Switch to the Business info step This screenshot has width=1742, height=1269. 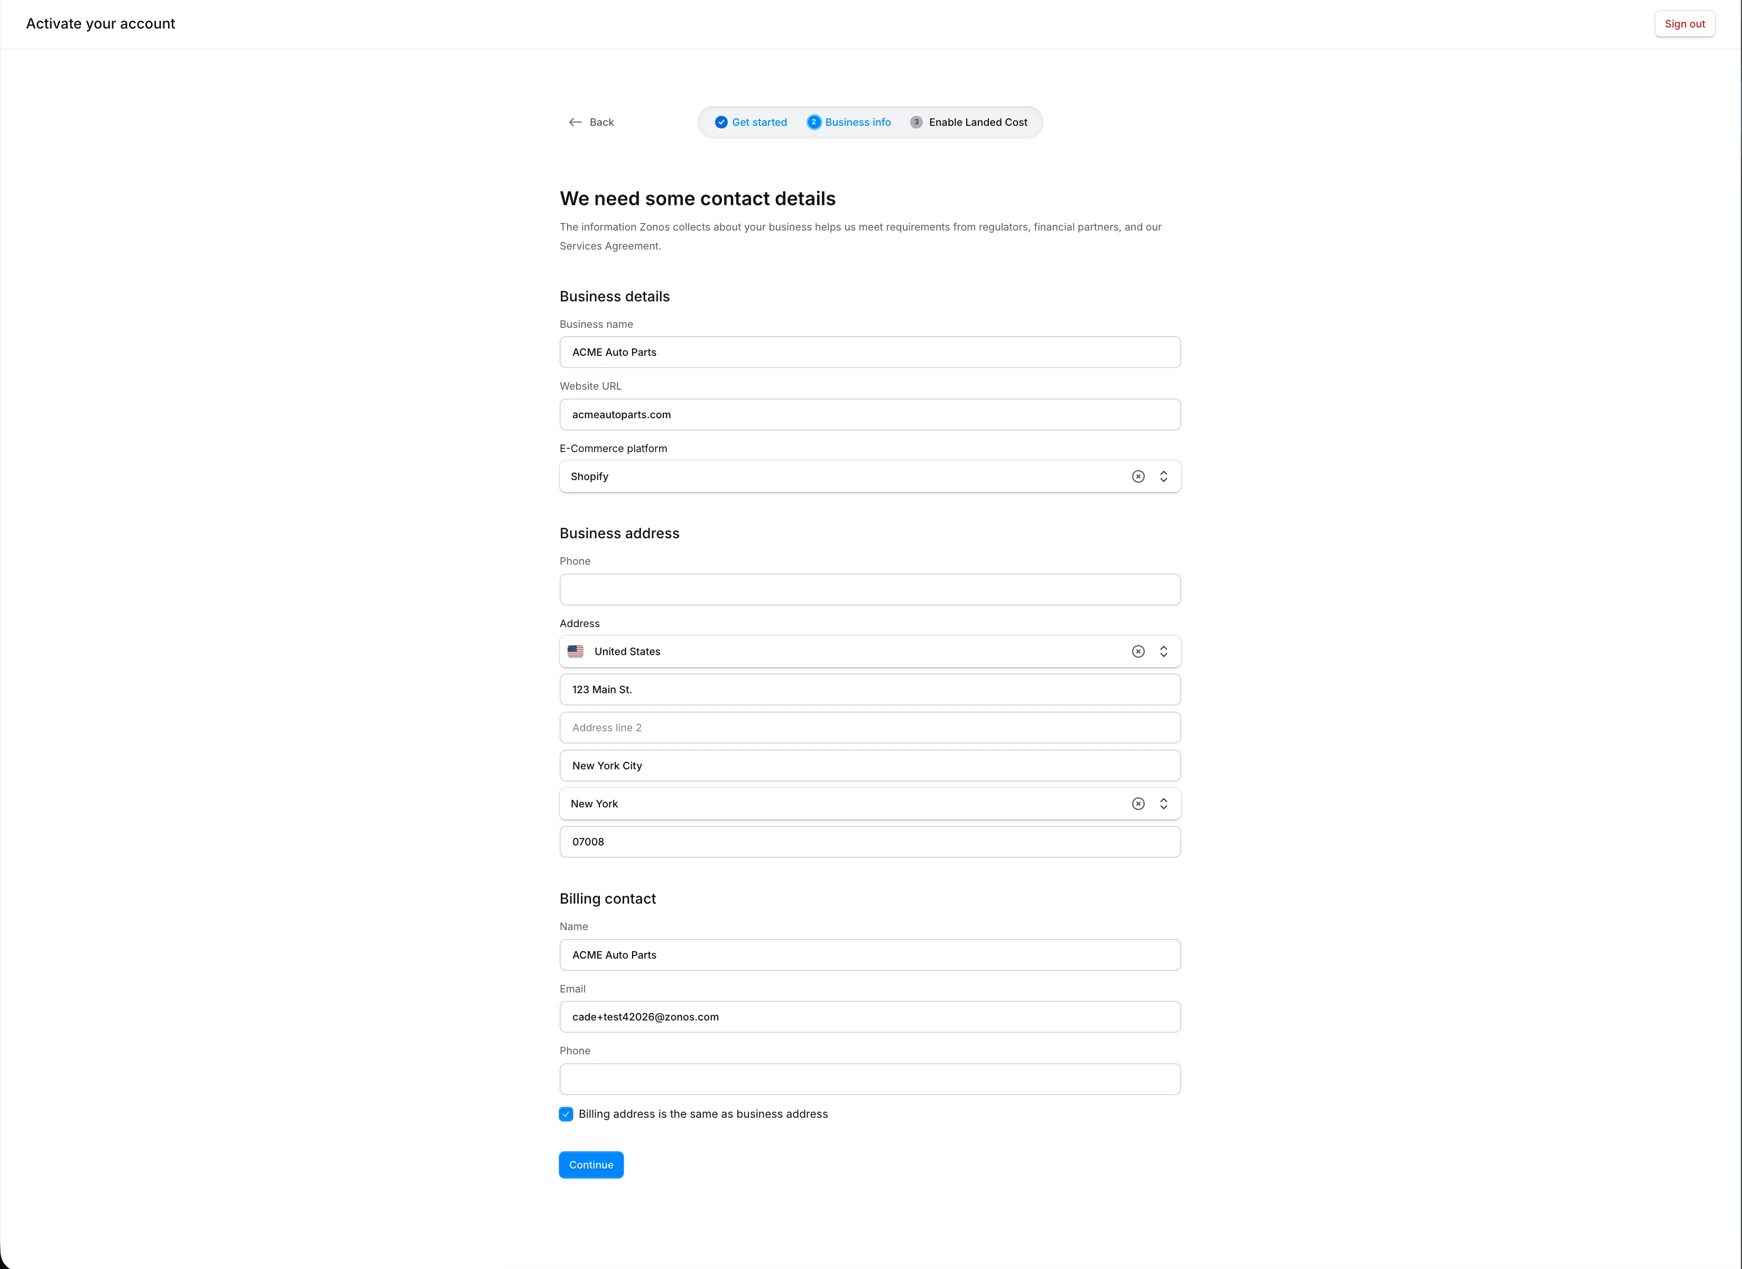click(858, 122)
